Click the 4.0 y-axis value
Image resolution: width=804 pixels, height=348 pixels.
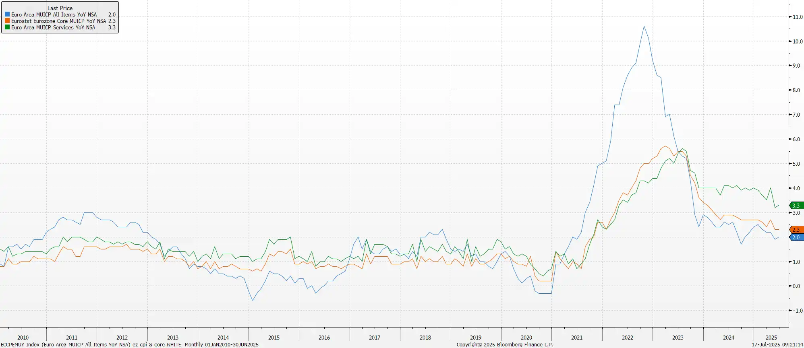(x=796, y=188)
